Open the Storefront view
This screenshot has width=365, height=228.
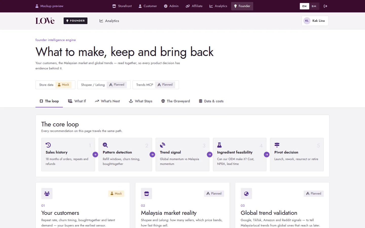pos(122,6)
